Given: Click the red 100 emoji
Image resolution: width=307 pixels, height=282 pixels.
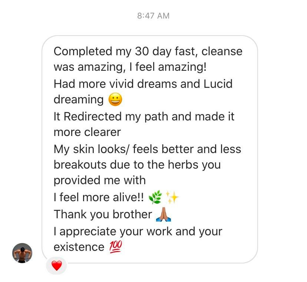Looking at the screenshot, I should pyautogui.click(x=116, y=247).
